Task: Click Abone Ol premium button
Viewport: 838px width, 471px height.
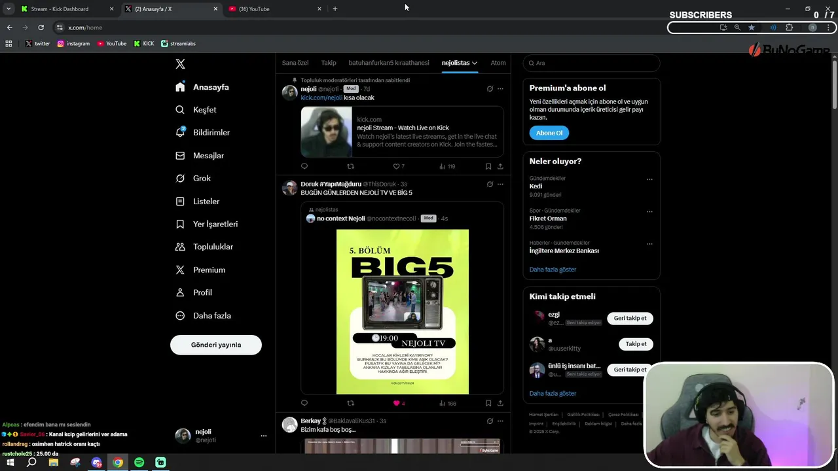Action: tap(549, 133)
